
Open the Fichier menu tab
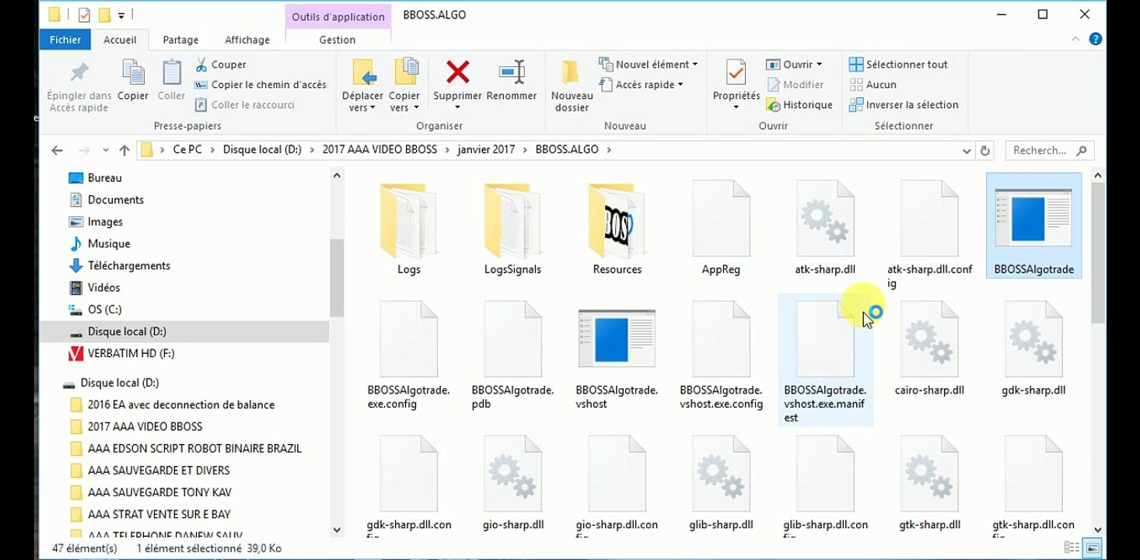pyautogui.click(x=65, y=40)
